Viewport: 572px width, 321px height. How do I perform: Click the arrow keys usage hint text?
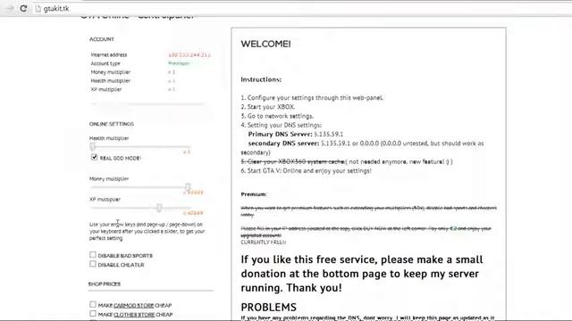point(147,232)
